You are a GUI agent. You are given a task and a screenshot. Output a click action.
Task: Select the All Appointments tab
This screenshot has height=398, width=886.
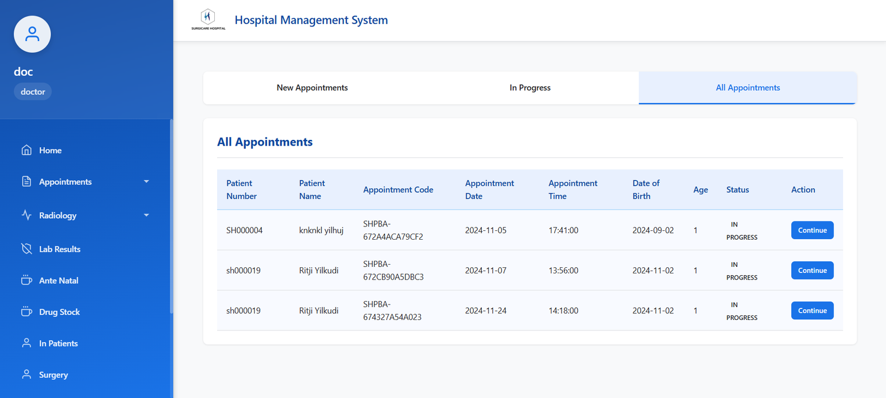tap(748, 87)
